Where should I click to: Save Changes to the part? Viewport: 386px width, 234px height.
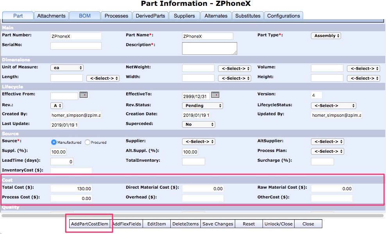(218, 224)
